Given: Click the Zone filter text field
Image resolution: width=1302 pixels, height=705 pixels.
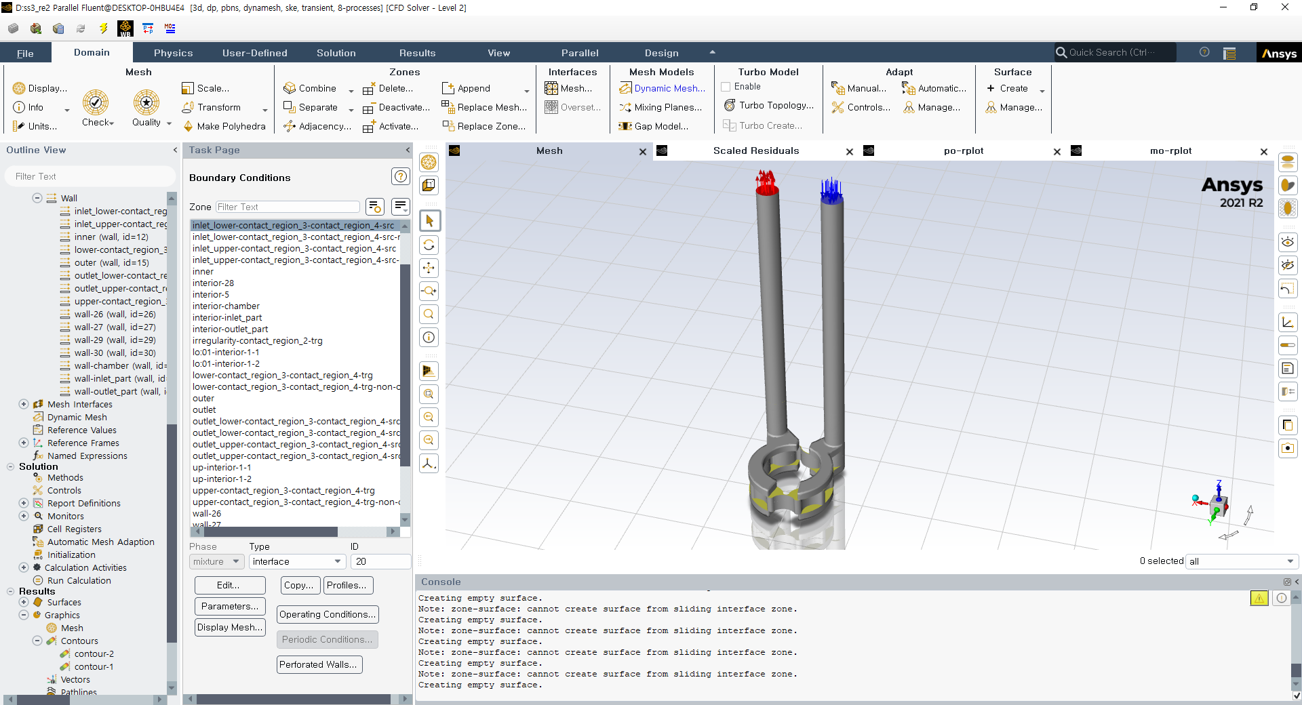Looking at the screenshot, I should point(288,207).
